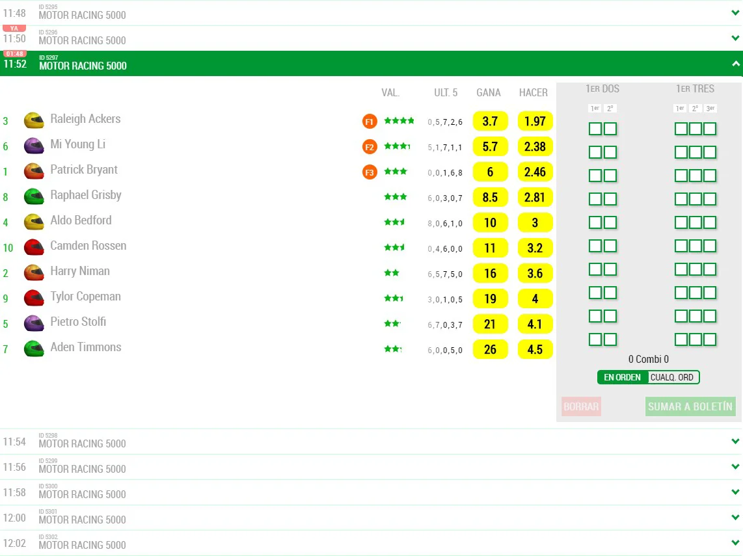Bet on Mi Young Li to win at 5.7

tap(490, 147)
